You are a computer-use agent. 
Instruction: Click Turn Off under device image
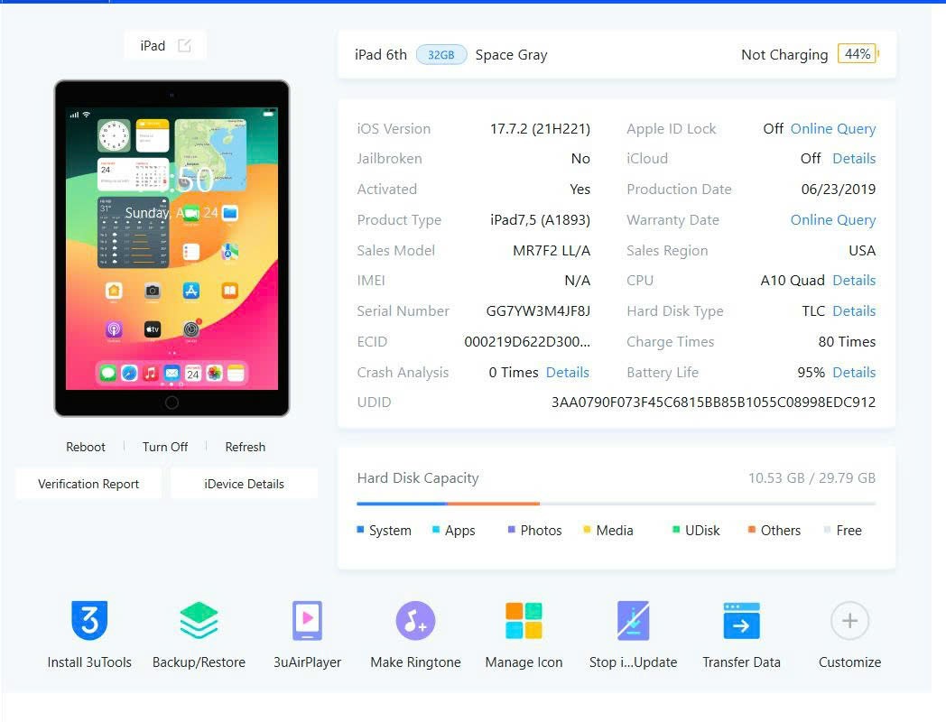point(164,447)
